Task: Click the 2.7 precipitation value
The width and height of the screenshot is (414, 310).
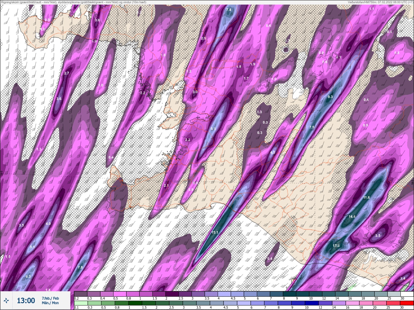Action: click(67, 73)
